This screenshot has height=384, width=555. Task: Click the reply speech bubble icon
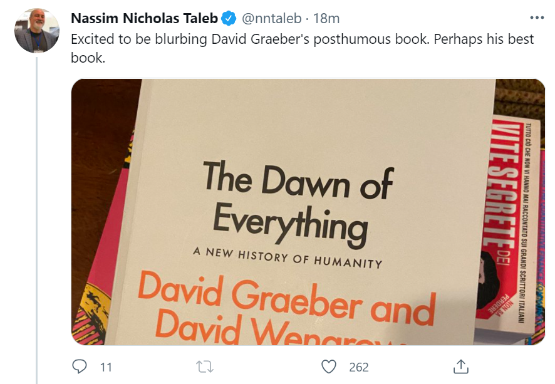click(x=79, y=366)
